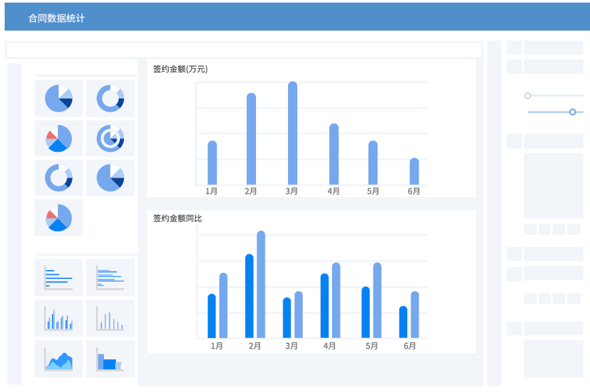Select the thin single-series column chart icon
The width and height of the screenshot is (590, 392).
coord(110,318)
